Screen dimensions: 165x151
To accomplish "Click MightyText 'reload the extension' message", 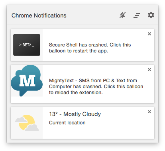I will [x=96, y=87].
